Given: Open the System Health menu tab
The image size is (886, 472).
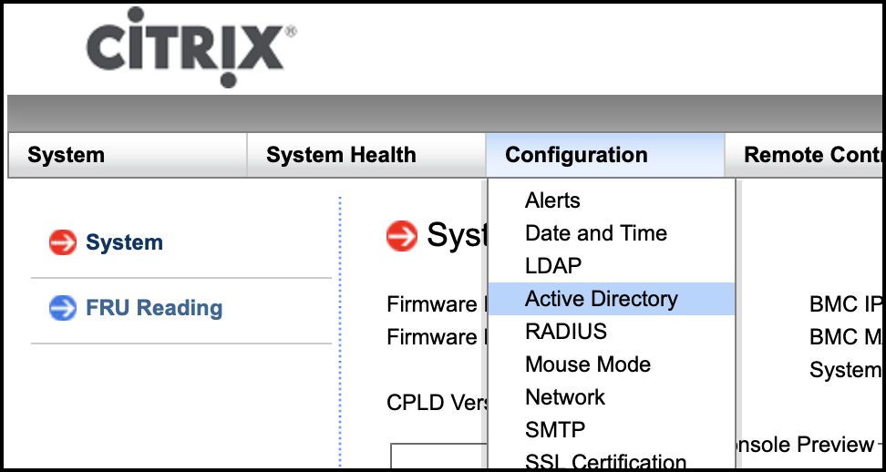Looking at the screenshot, I should (x=366, y=155).
